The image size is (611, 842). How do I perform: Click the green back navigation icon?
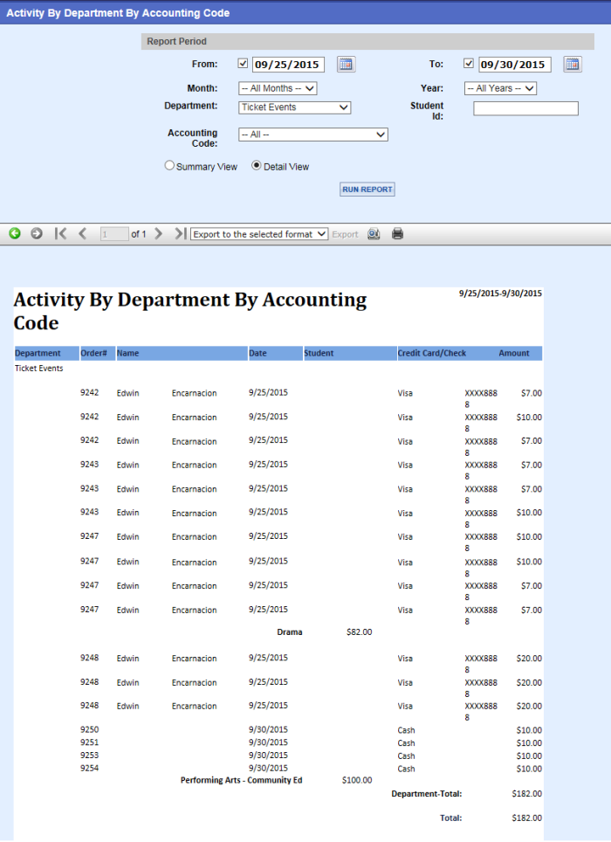(15, 233)
